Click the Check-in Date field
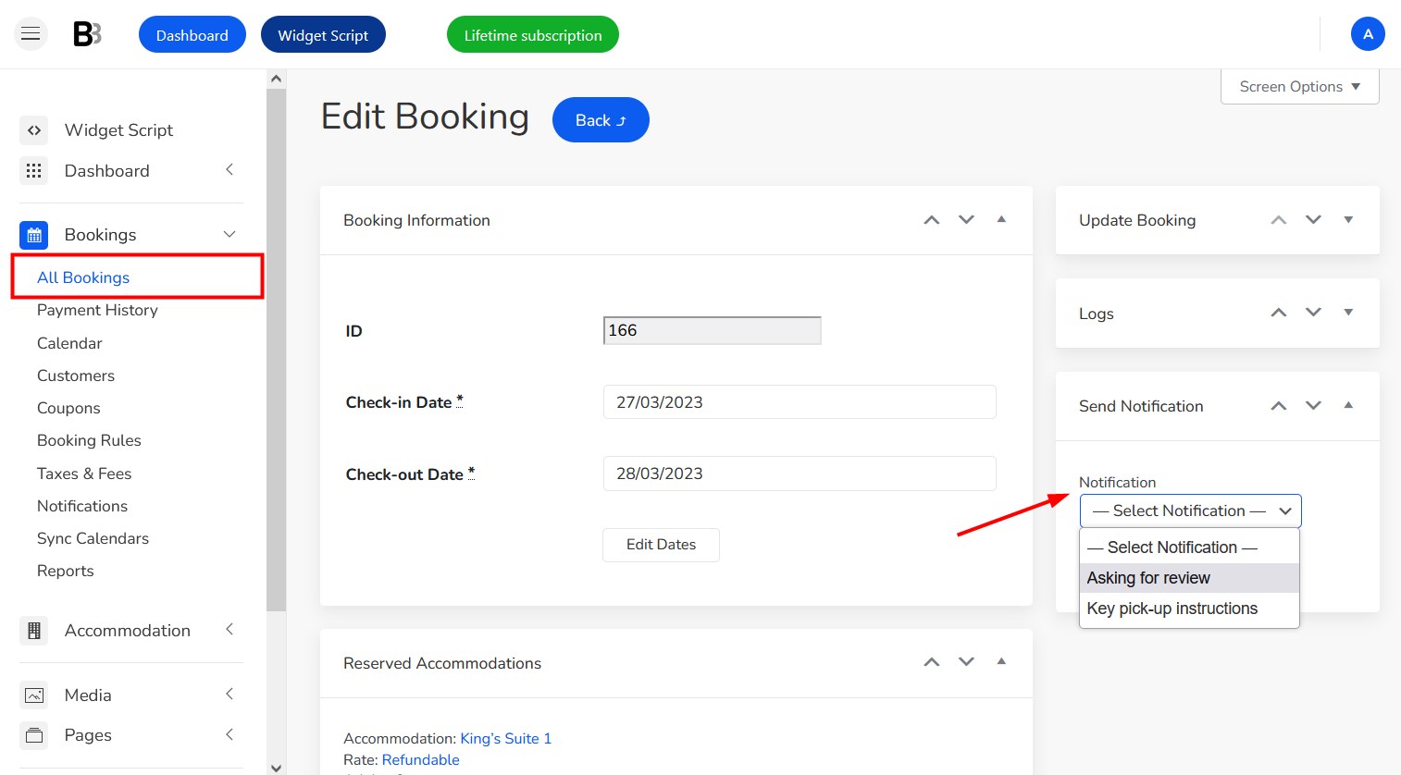1401x775 pixels. 800,402
